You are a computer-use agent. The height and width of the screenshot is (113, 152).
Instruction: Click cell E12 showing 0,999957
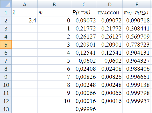coord(137,101)
